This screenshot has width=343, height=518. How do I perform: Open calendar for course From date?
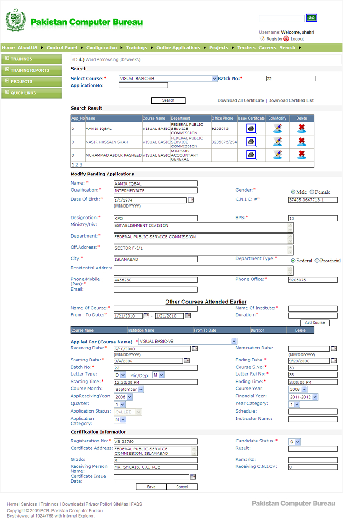point(146,316)
